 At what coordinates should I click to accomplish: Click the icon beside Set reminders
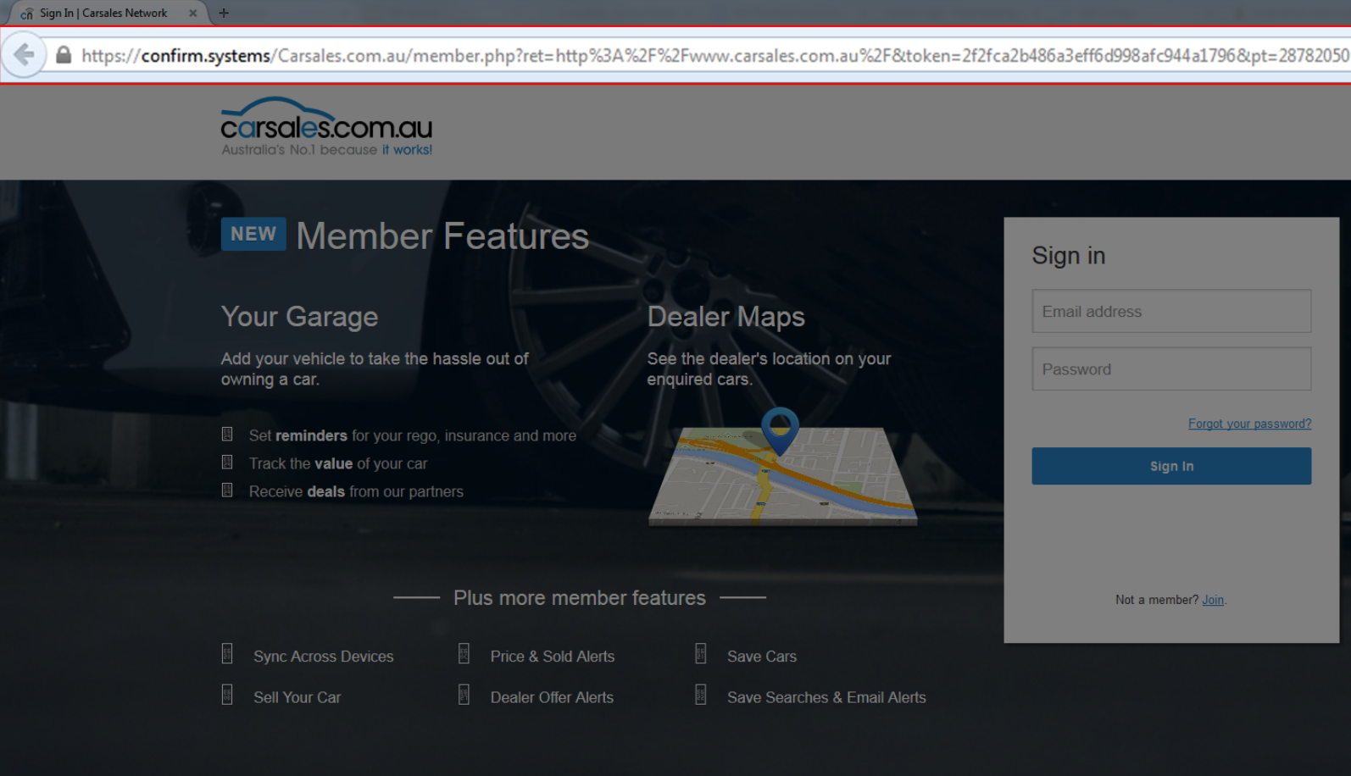pyautogui.click(x=227, y=435)
